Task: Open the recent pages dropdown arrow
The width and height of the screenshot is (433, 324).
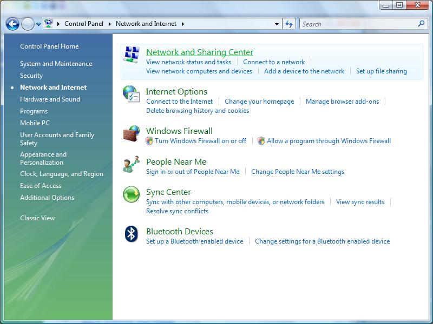Action: pyautogui.click(x=38, y=24)
